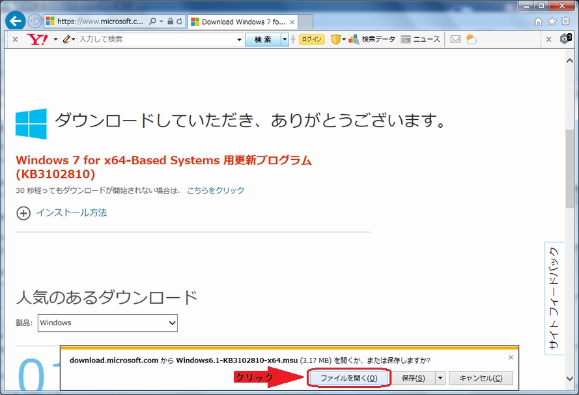Click the weather sun-cloud icon
Image resolution: width=579 pixels, height=395 pixels.
point(471,39)
